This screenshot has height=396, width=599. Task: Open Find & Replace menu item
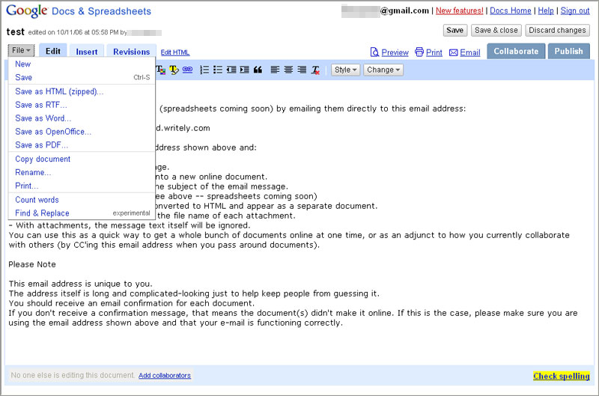pyautogui.click(x=82, y=213)
